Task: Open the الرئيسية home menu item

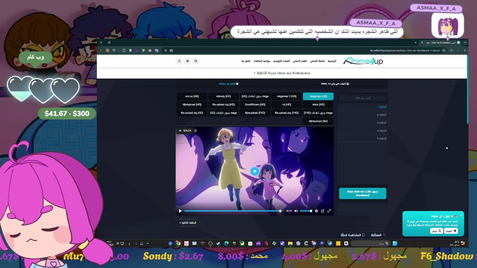Action: point(332,61)
